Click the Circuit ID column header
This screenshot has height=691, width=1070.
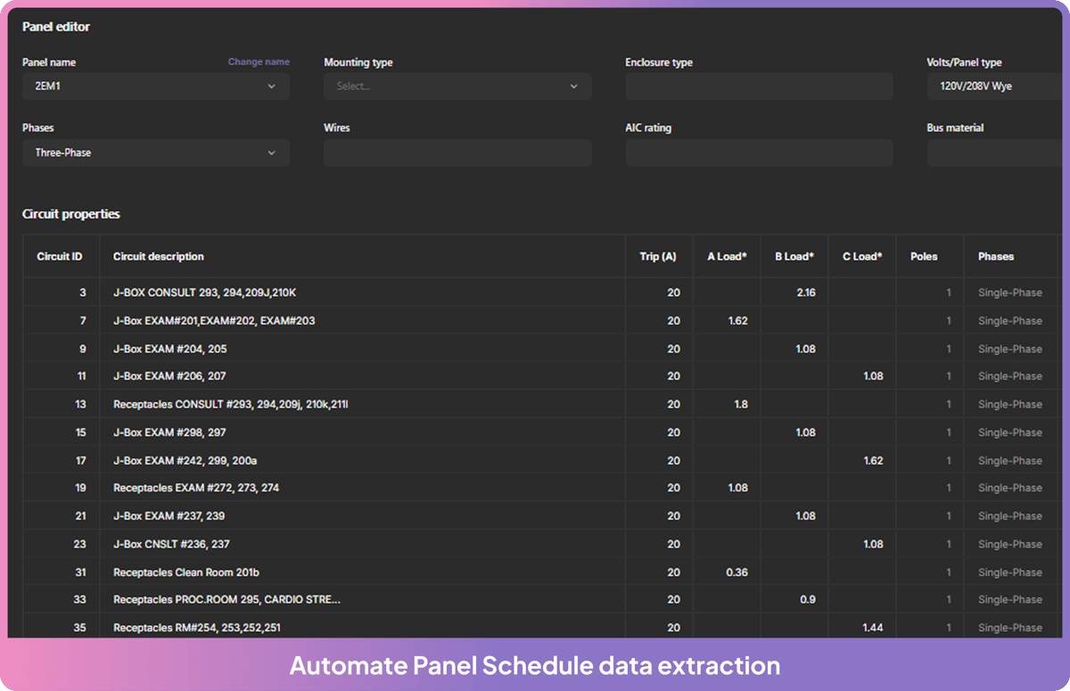[60, 257]
